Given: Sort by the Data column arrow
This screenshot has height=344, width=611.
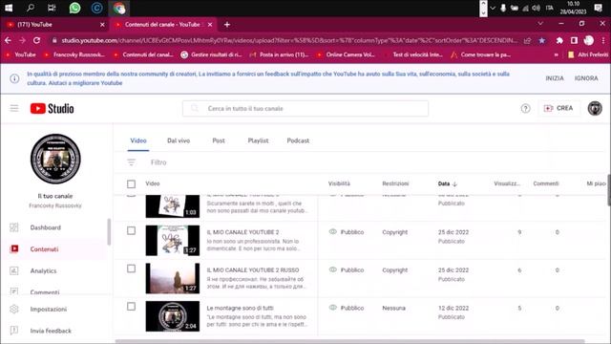Looking at the screenshot, I should tap(454, 183).
